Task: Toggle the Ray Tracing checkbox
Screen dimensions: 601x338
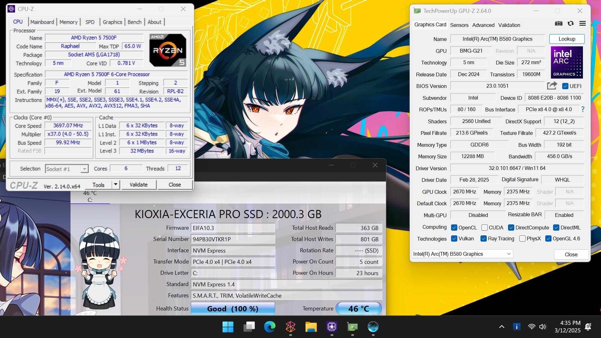Action: point(483,238)
